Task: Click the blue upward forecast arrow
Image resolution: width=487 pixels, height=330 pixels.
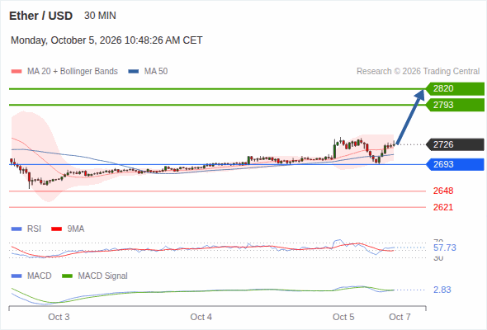Action: tap(410, 116)
